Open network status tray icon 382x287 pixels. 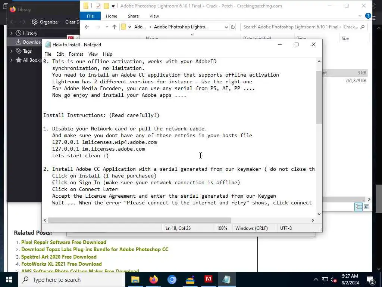click(325, 280)
